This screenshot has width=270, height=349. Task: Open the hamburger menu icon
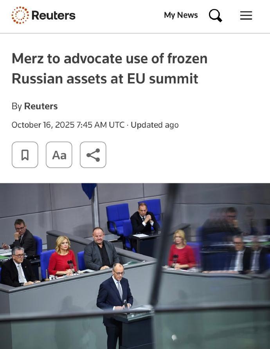246,15
